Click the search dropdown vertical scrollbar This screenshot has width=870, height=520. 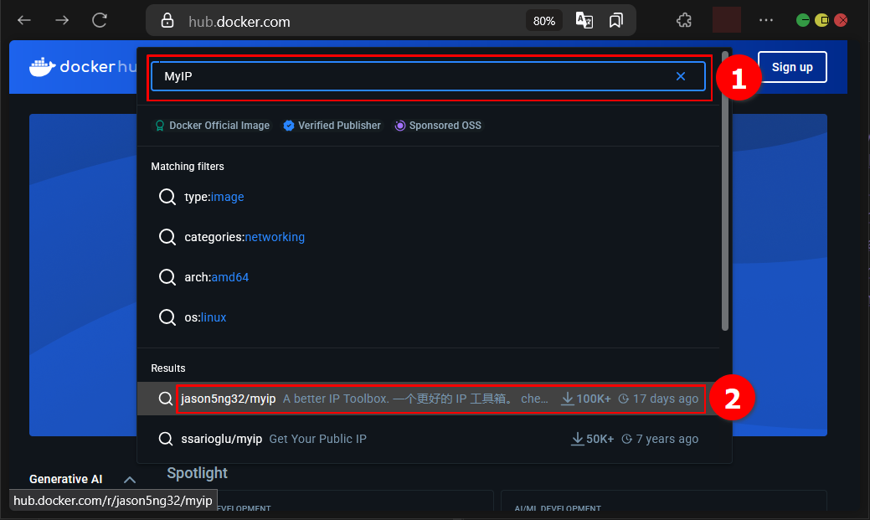click(724, 192)
